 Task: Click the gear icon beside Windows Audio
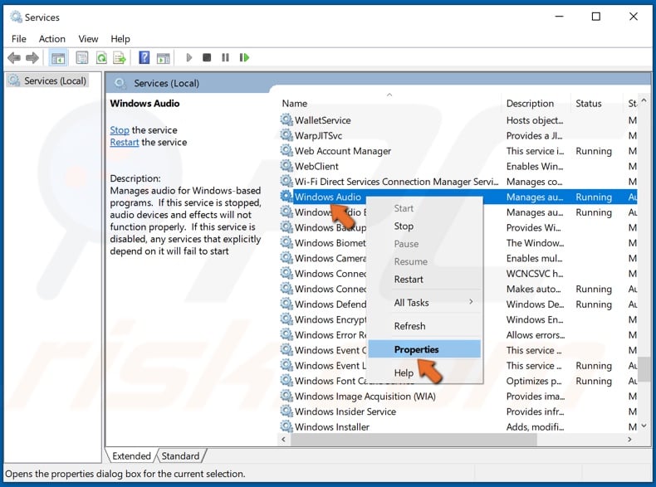[x=286, y=197]
